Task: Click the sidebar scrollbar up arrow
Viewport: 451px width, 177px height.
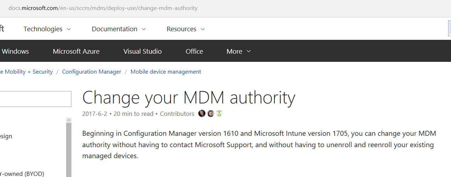Action: click(x=69, y=120)
